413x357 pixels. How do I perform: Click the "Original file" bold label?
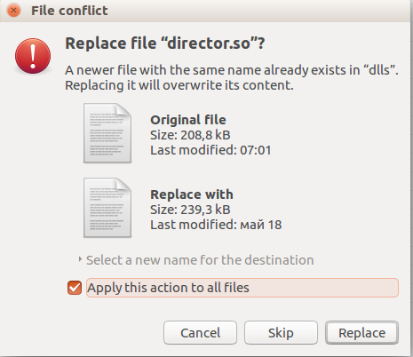[188, 120]
